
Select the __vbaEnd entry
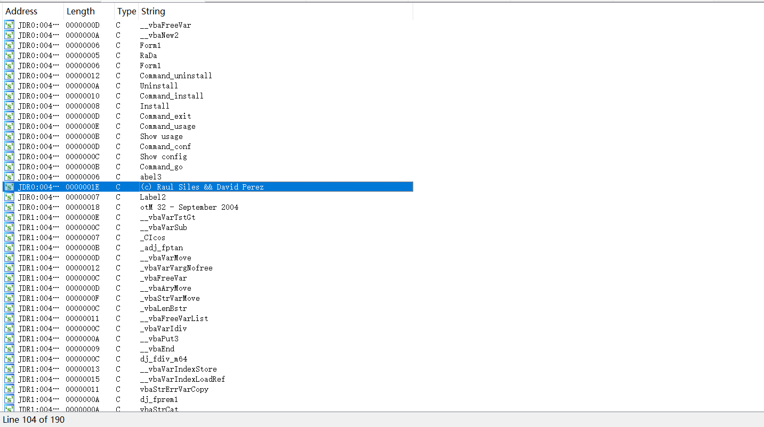[x=157, y=349]
